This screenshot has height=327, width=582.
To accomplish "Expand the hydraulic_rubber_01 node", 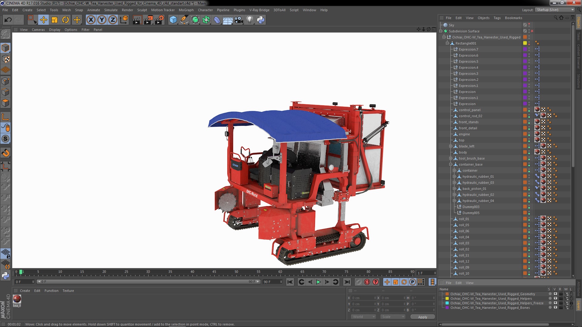I will tap(454, 177).
